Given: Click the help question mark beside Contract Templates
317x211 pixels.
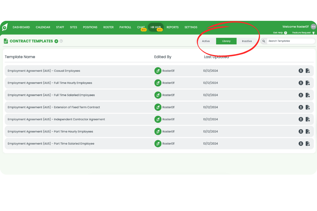Looking at the screenshot, I should (61, 41).
